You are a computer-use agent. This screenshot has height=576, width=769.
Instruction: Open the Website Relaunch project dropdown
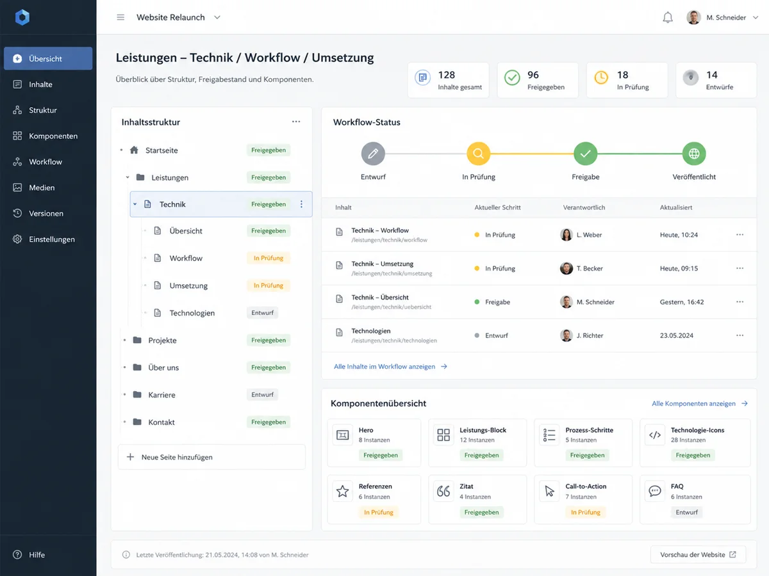[178, 17]
